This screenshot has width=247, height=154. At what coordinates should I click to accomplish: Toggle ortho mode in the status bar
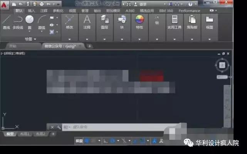click(106, 141)
